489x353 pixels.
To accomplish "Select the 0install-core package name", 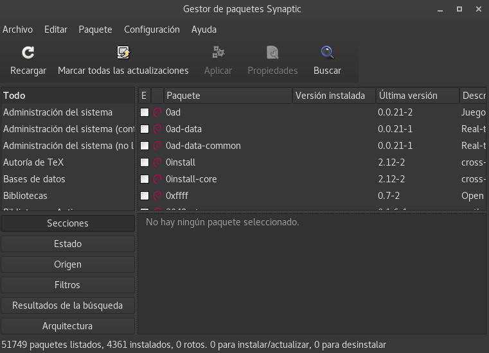I will 191,179.
